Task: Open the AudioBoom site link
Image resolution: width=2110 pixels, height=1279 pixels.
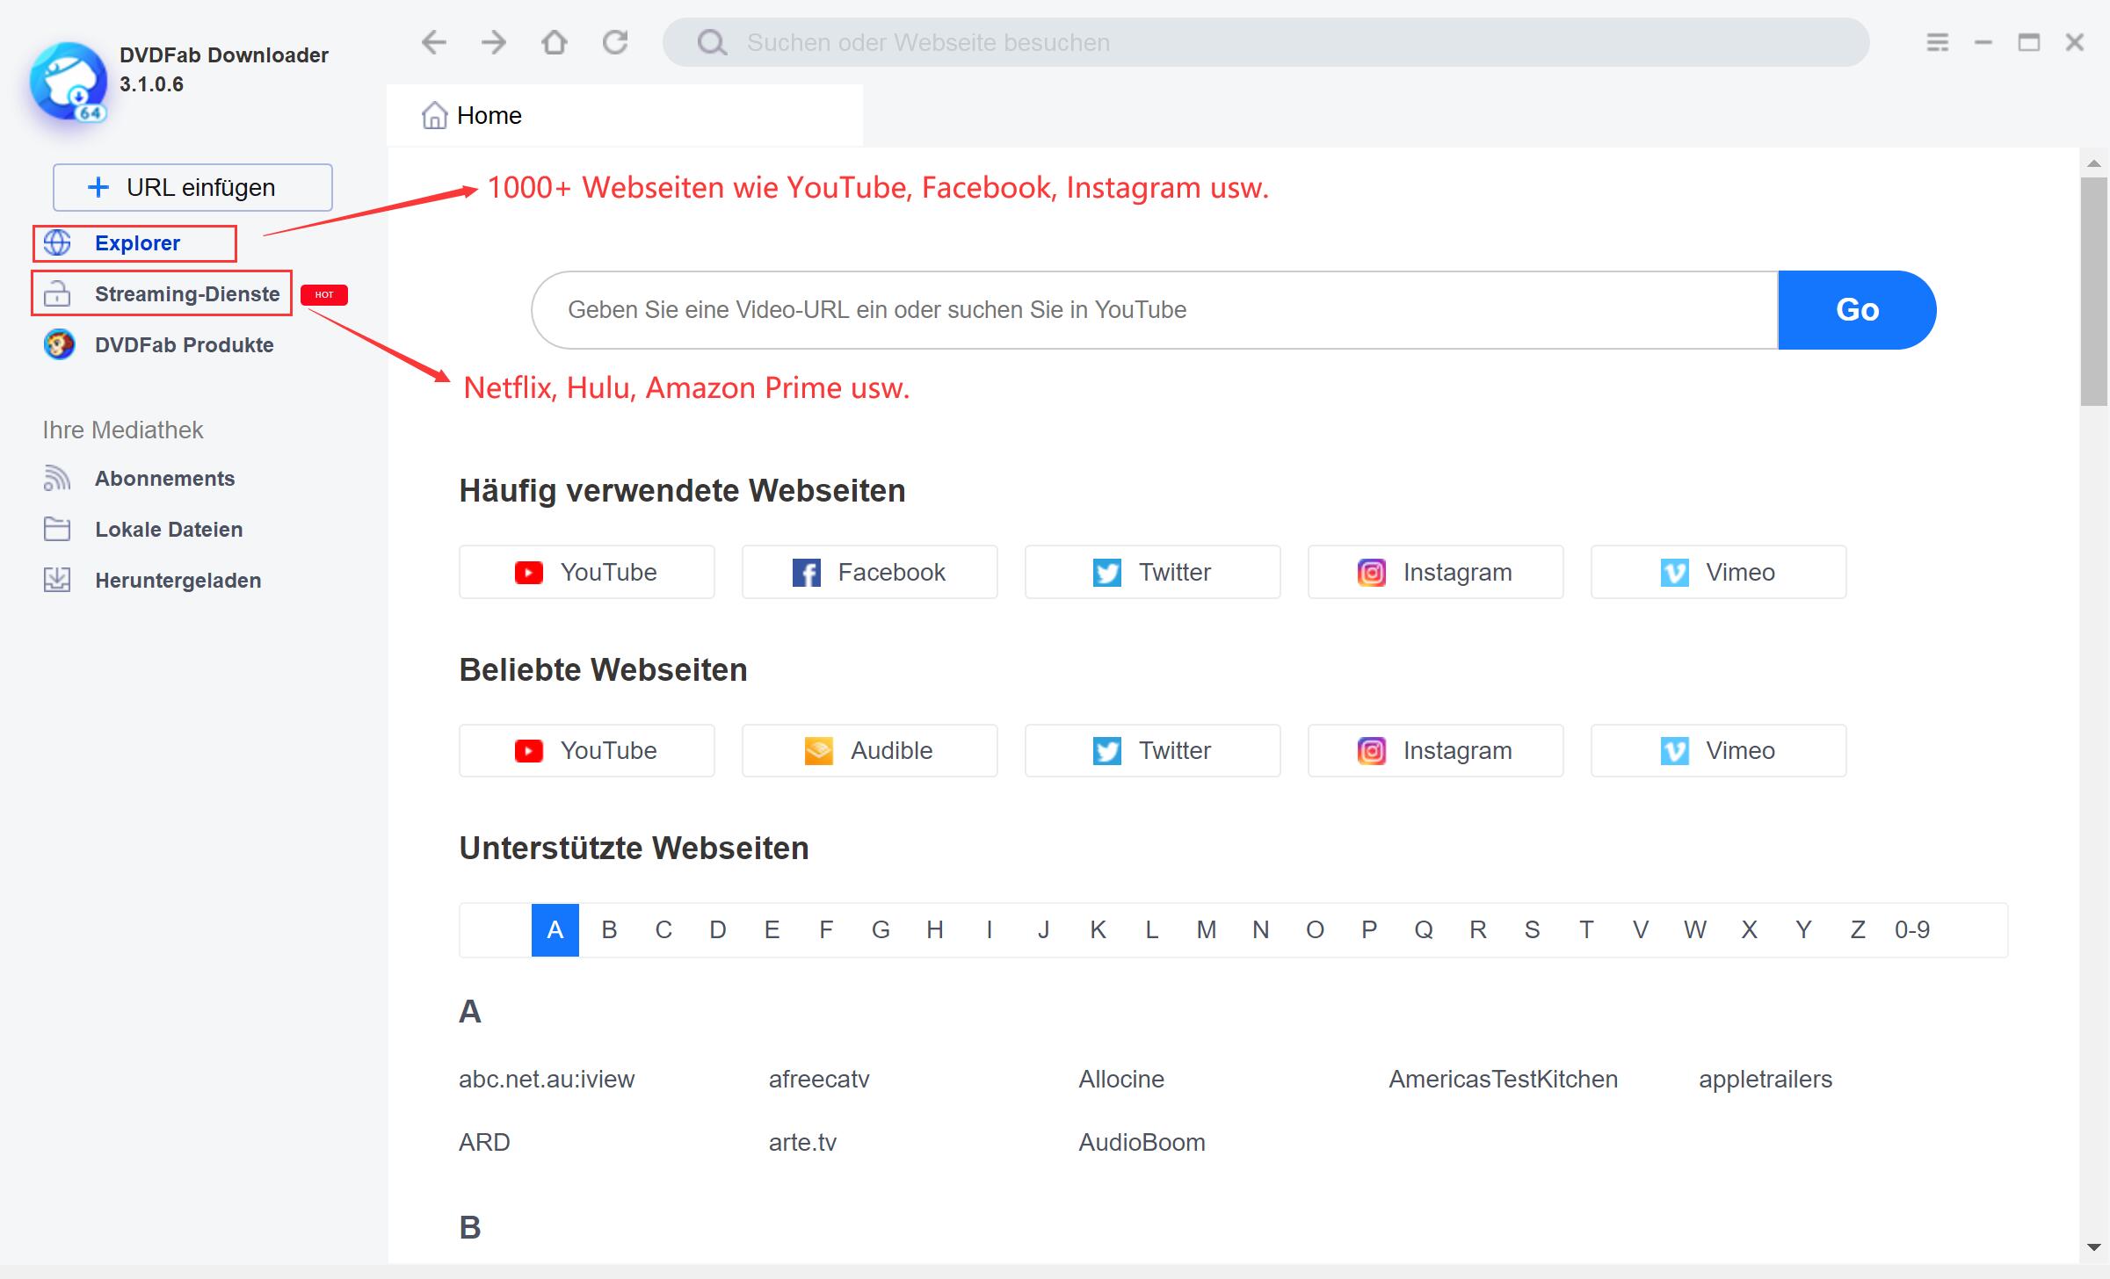Action: [1142, 1142]
